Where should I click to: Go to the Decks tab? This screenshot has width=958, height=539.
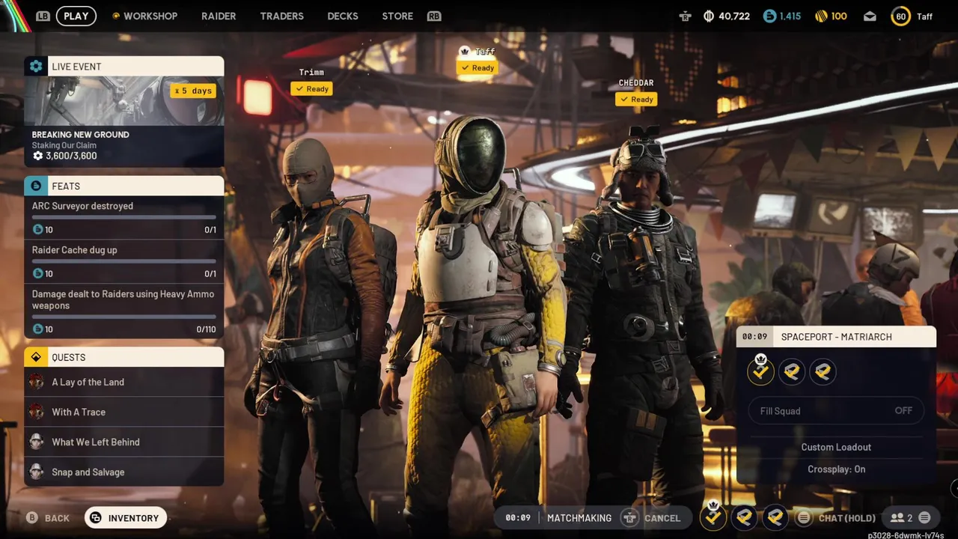(343, 16)
